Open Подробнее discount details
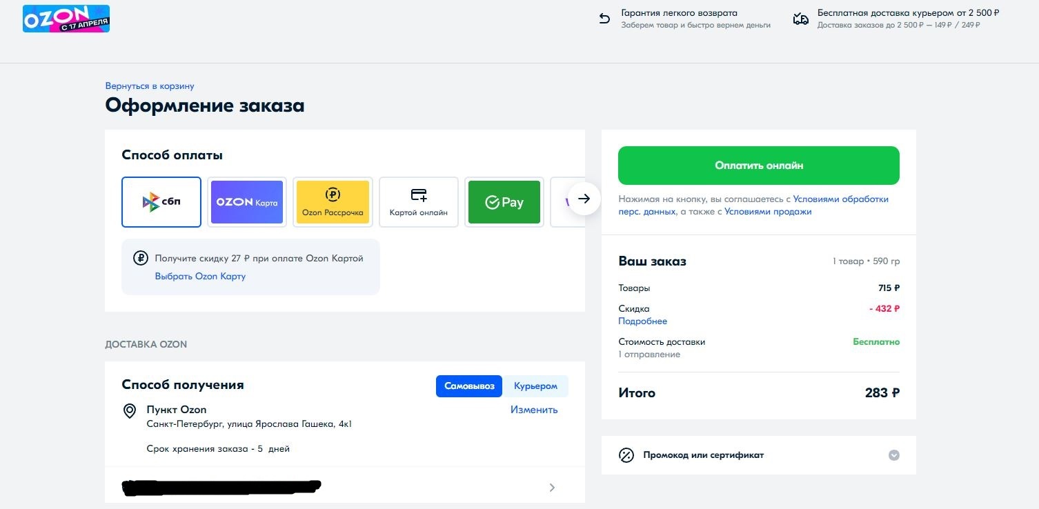1039x509 pixels. (643, 321)
